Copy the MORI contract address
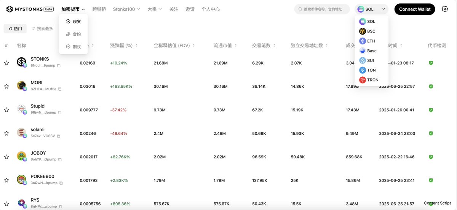 pos(60,89)
